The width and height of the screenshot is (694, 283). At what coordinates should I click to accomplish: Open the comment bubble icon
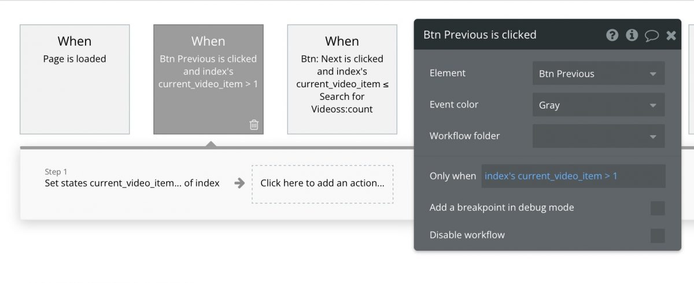coord(652,36)
